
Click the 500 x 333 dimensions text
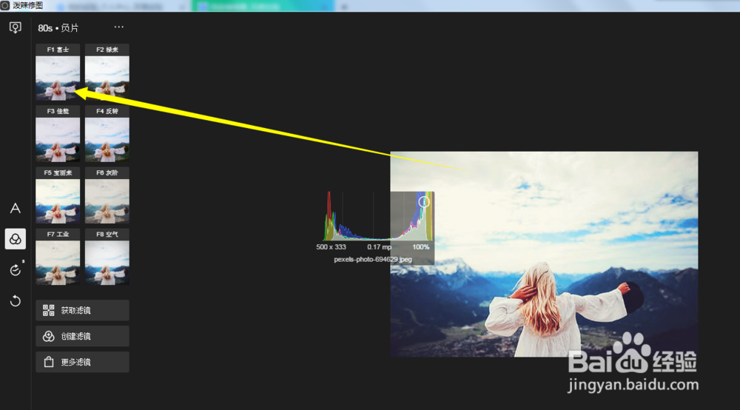click(x=331, y=246)
